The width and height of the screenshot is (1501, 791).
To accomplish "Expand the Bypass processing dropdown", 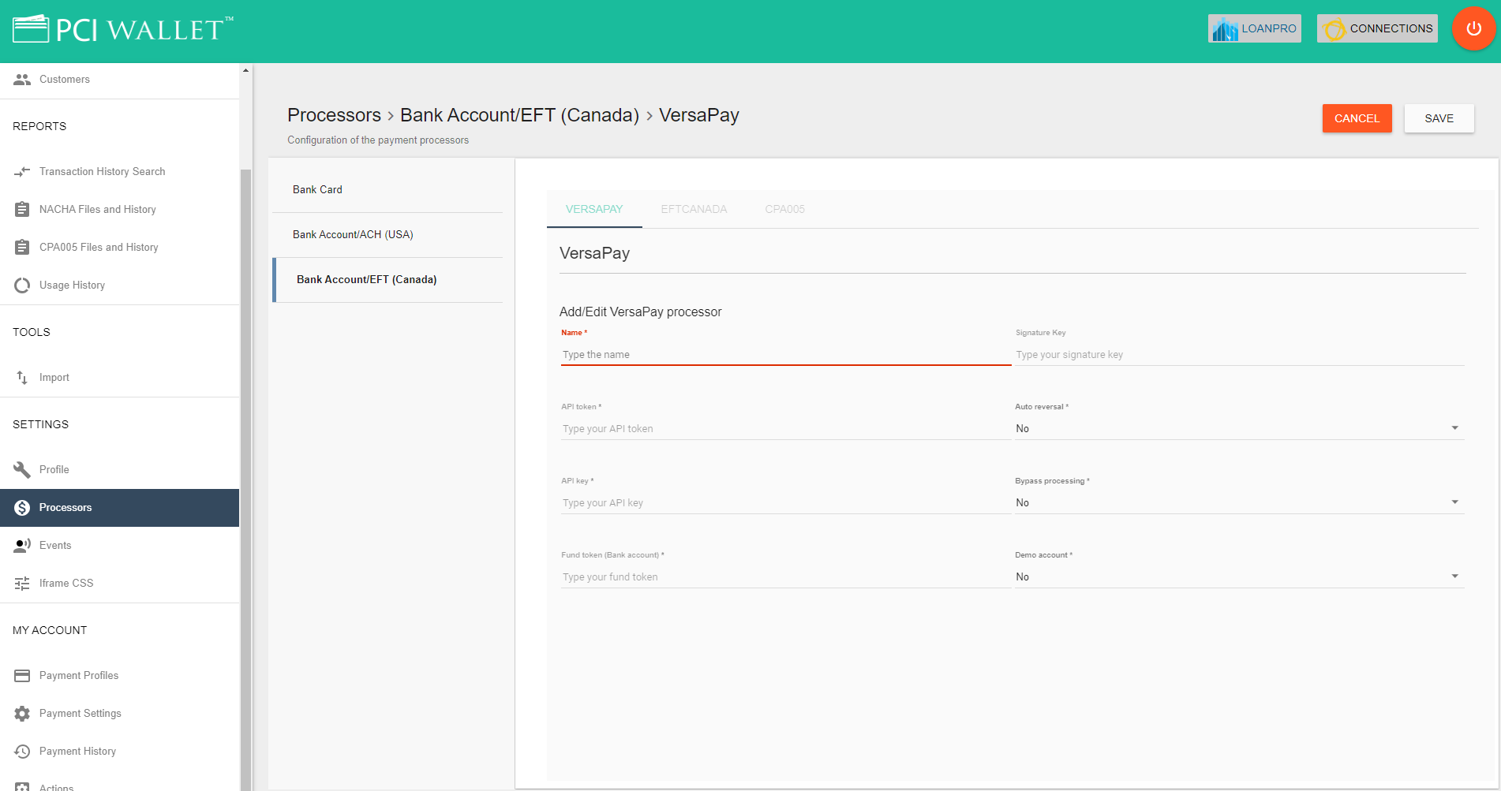I will (1239, 502).
